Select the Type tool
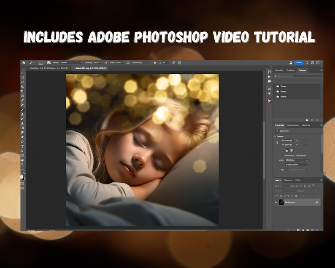Viewport: 335px width, 268px height. (22, 146)
